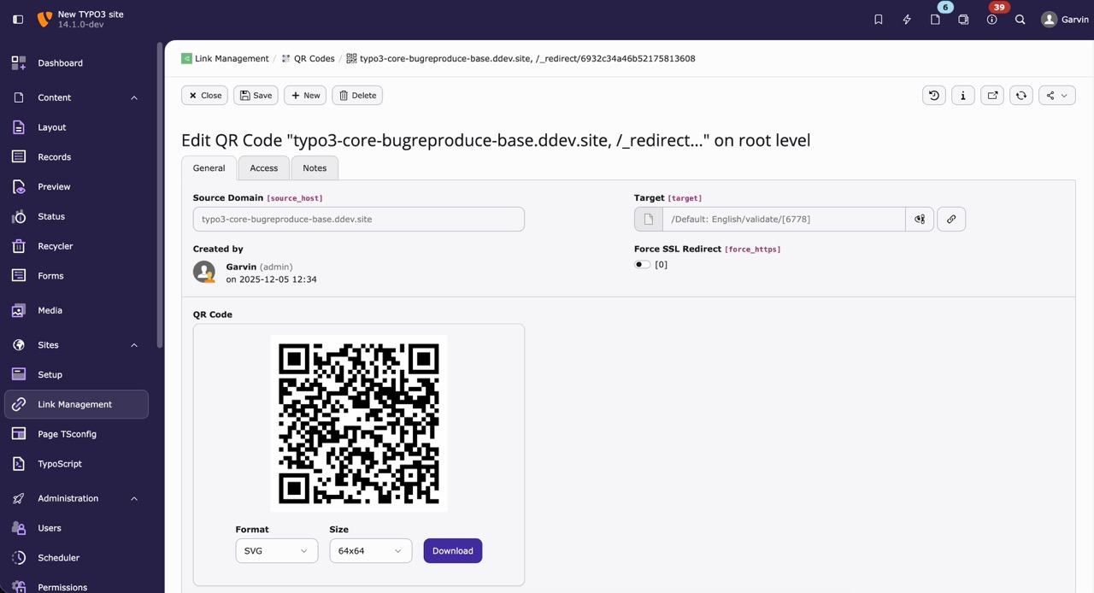This screenshot has width=1094, height=593.
Task: View change history of this QR code record
Action: click(933, 95)
